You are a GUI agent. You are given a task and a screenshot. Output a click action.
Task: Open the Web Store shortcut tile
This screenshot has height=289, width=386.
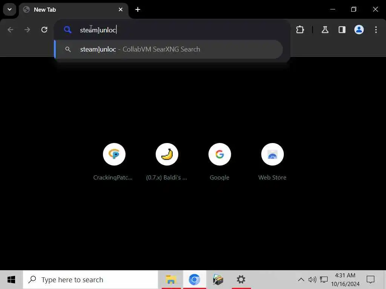272,162
